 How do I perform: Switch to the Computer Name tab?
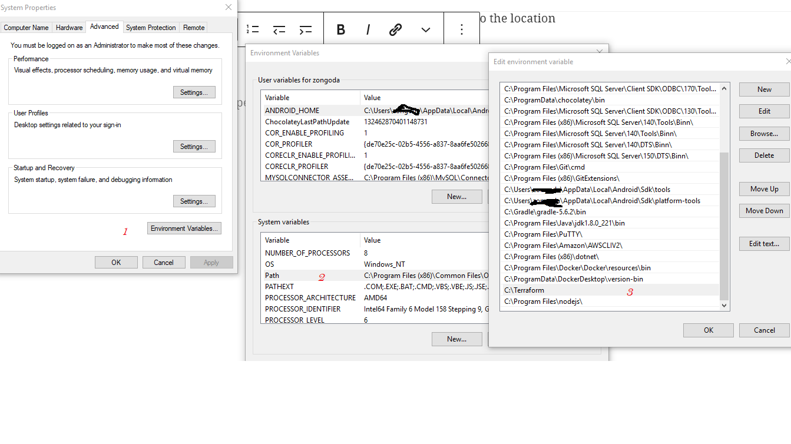pos(26,28)
